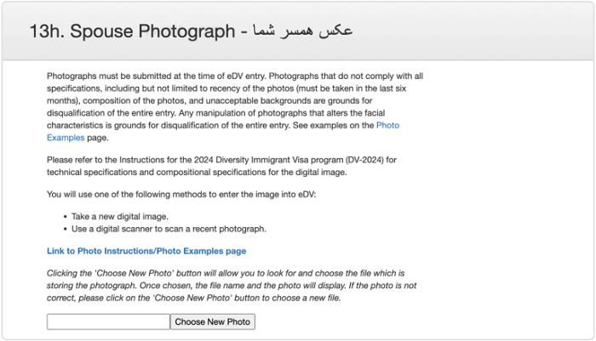
Task: Click the '2024 Diversity Immigrant Visa program' text
Action: [268, 160]
